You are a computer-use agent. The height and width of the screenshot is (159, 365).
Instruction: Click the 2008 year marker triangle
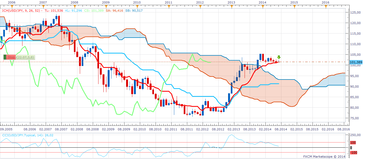pos(74,7)
